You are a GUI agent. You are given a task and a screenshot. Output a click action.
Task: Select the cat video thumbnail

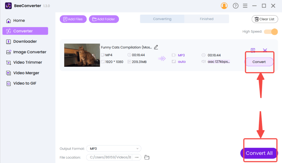tap(82, 55)
